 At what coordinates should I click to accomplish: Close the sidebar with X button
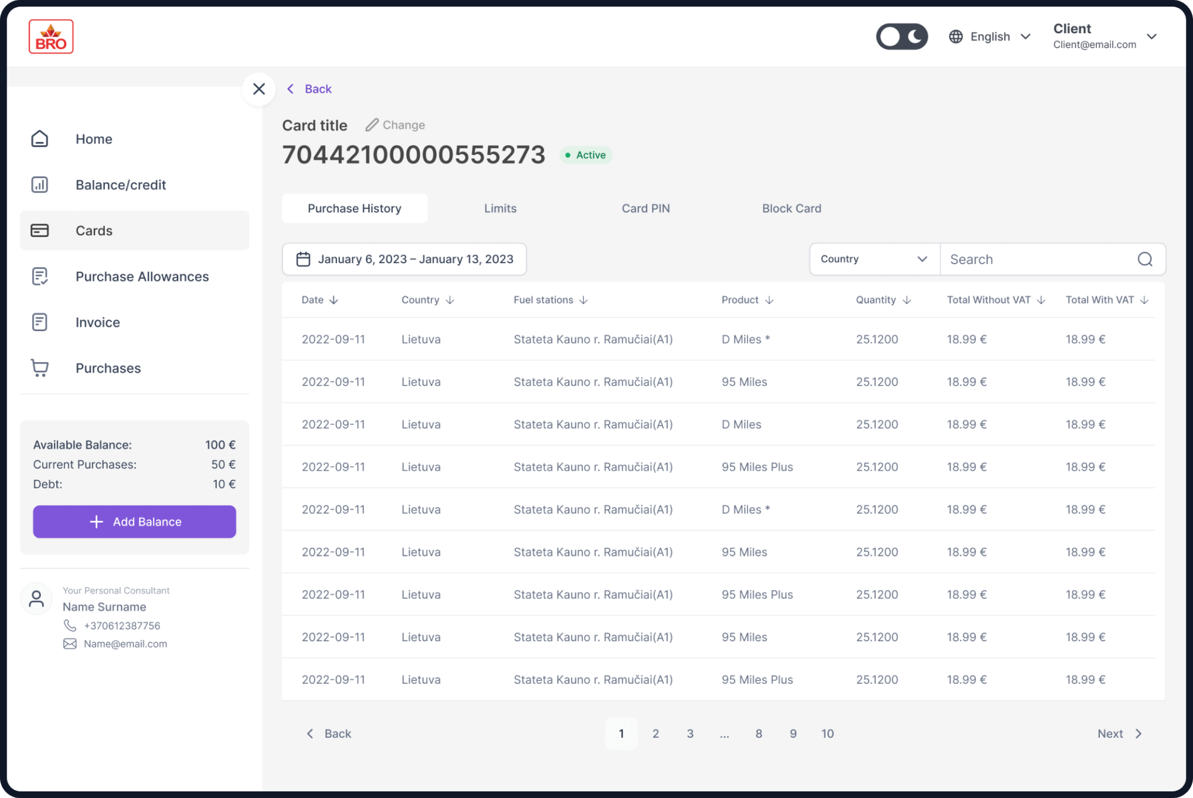[258, 89]
